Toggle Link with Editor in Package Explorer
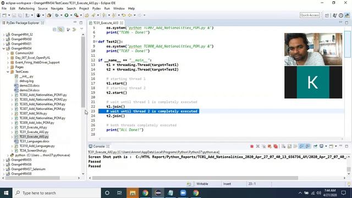The width and height of the screenshot is (352, 198). 61,29
